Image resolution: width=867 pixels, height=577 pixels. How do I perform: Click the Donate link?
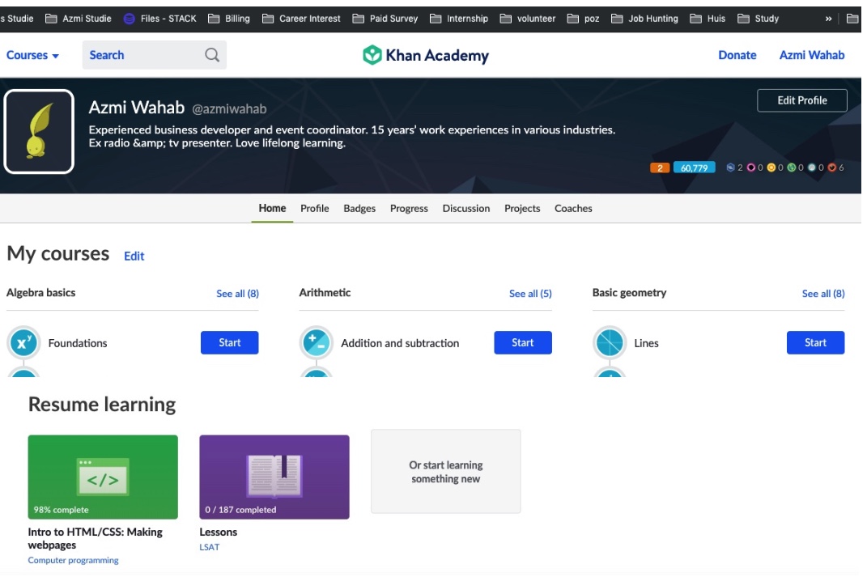737,55
